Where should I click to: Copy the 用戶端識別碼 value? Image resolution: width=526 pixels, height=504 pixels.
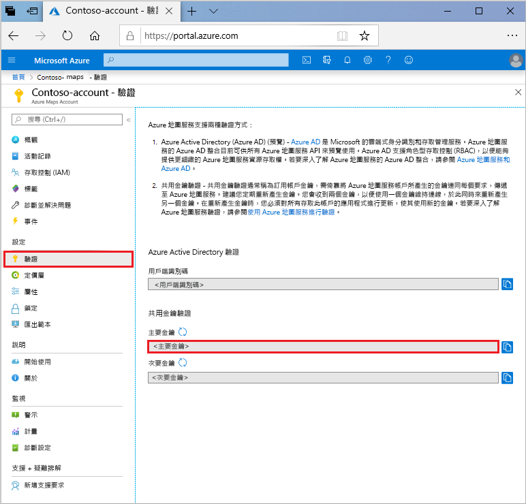pyautogui.click(x=507, y=285)
